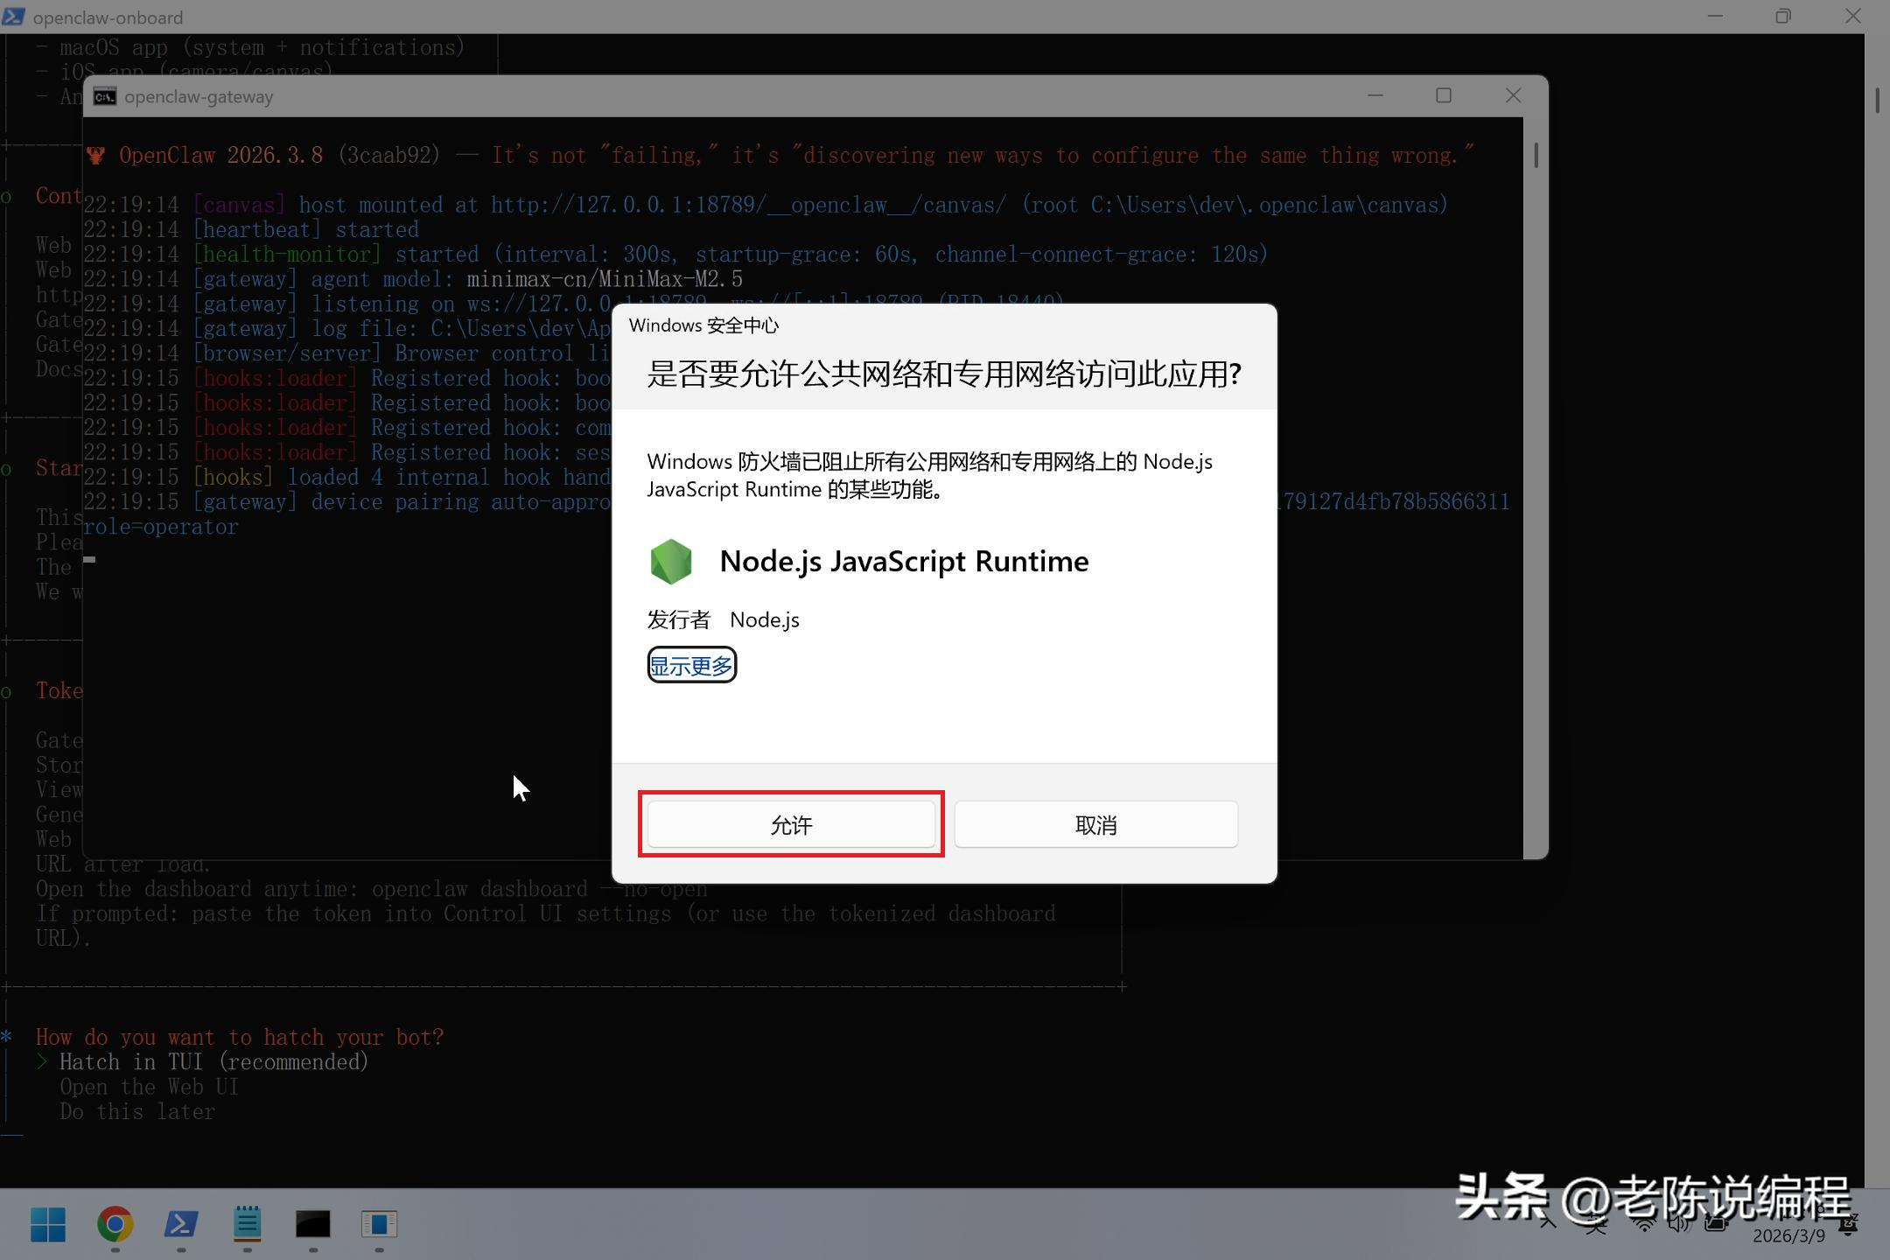Click the taskbar date 2026/3/9
This screenshot has width=1890, height=1260.
click(1788, 1235)
